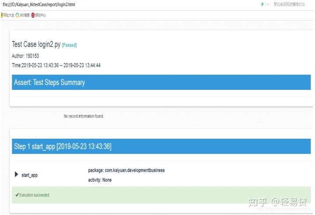
Task: Click the Execution succeeded message
Action: pos(34,195)
